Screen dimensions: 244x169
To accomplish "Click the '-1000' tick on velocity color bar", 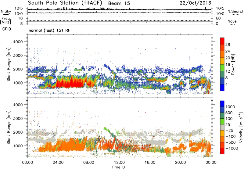I will click(232, 148).
